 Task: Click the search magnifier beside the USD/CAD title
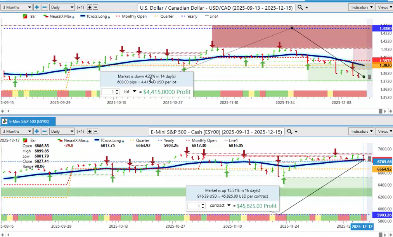coord(300,7)
